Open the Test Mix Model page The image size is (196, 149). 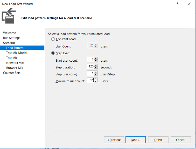17,53
